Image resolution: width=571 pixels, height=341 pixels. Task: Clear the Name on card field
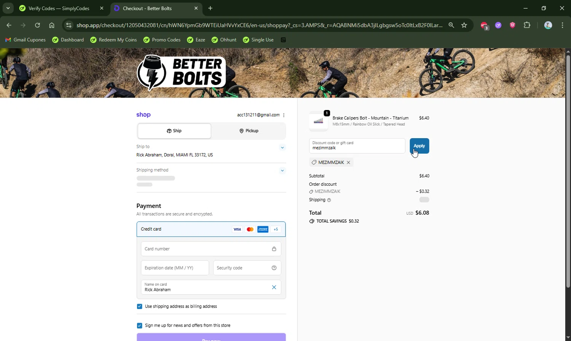274,287
